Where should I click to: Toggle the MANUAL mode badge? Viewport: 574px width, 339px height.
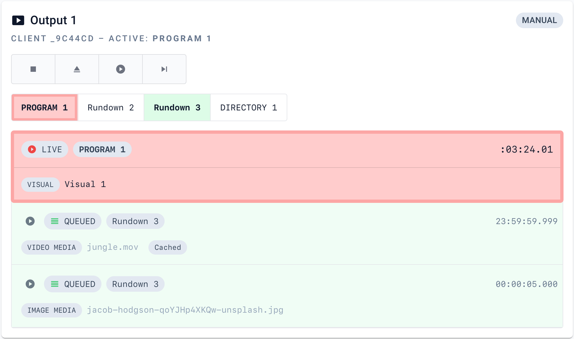539,20
